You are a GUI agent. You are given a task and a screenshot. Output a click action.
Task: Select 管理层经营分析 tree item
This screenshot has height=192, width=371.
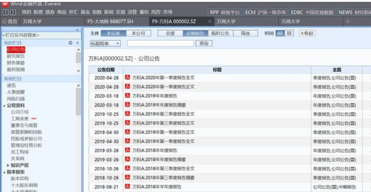26,145
